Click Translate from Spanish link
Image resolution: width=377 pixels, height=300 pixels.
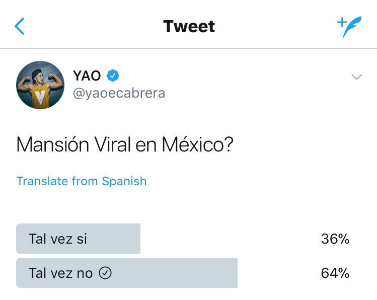(82, 181)
